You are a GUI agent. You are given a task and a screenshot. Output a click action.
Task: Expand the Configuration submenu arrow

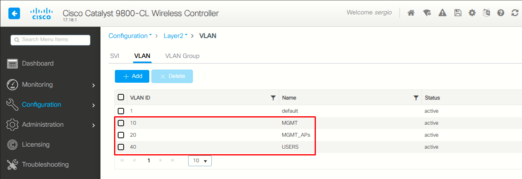click(x=93, y=105)
